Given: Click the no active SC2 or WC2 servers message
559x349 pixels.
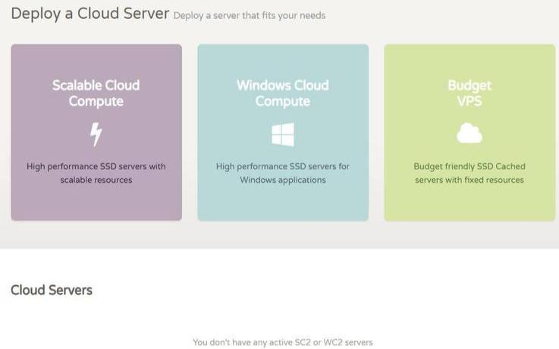Looking at the screenshot, I should [x=282, y=342].
